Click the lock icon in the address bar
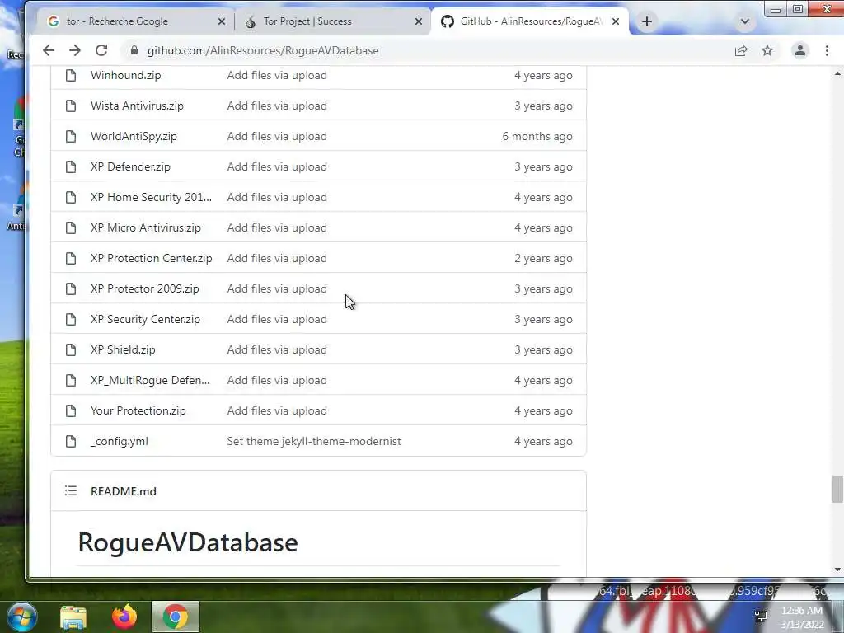 coord(134,50)
